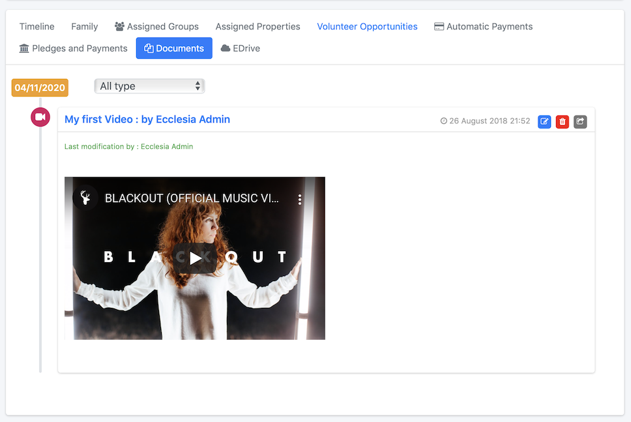Click the BLACKOUT video title text
This screenshot has height=422, width=631.
(x=192, y=198)
